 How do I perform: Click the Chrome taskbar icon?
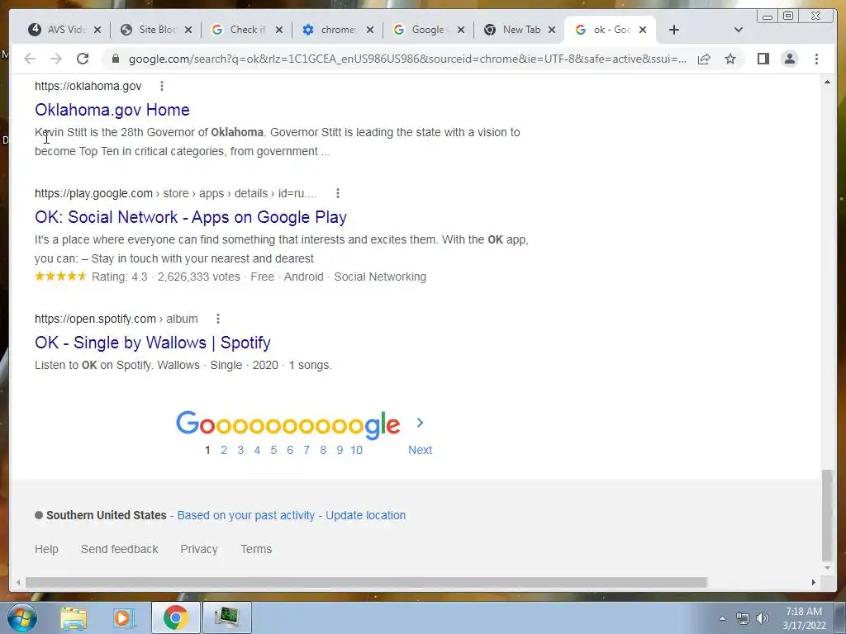(175, 617)
